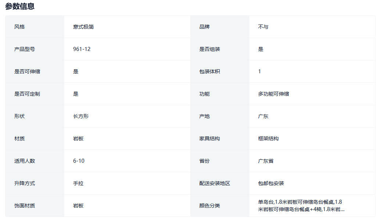The height and width of the screenshot is (221, 381).
Task: Click the 参数信息 section heading
Action: coord(20,6)
